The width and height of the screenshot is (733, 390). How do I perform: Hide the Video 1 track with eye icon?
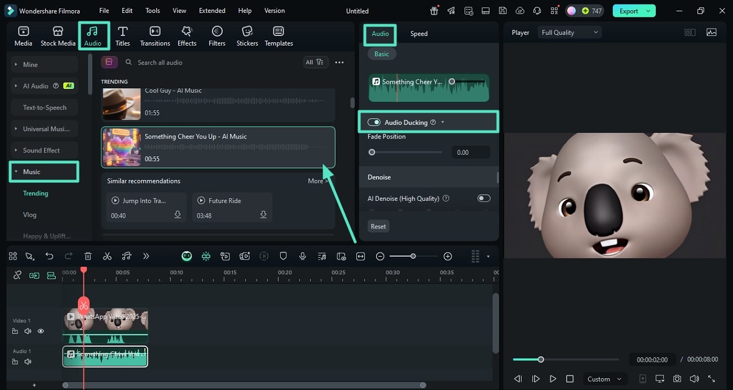click(41, 331)
